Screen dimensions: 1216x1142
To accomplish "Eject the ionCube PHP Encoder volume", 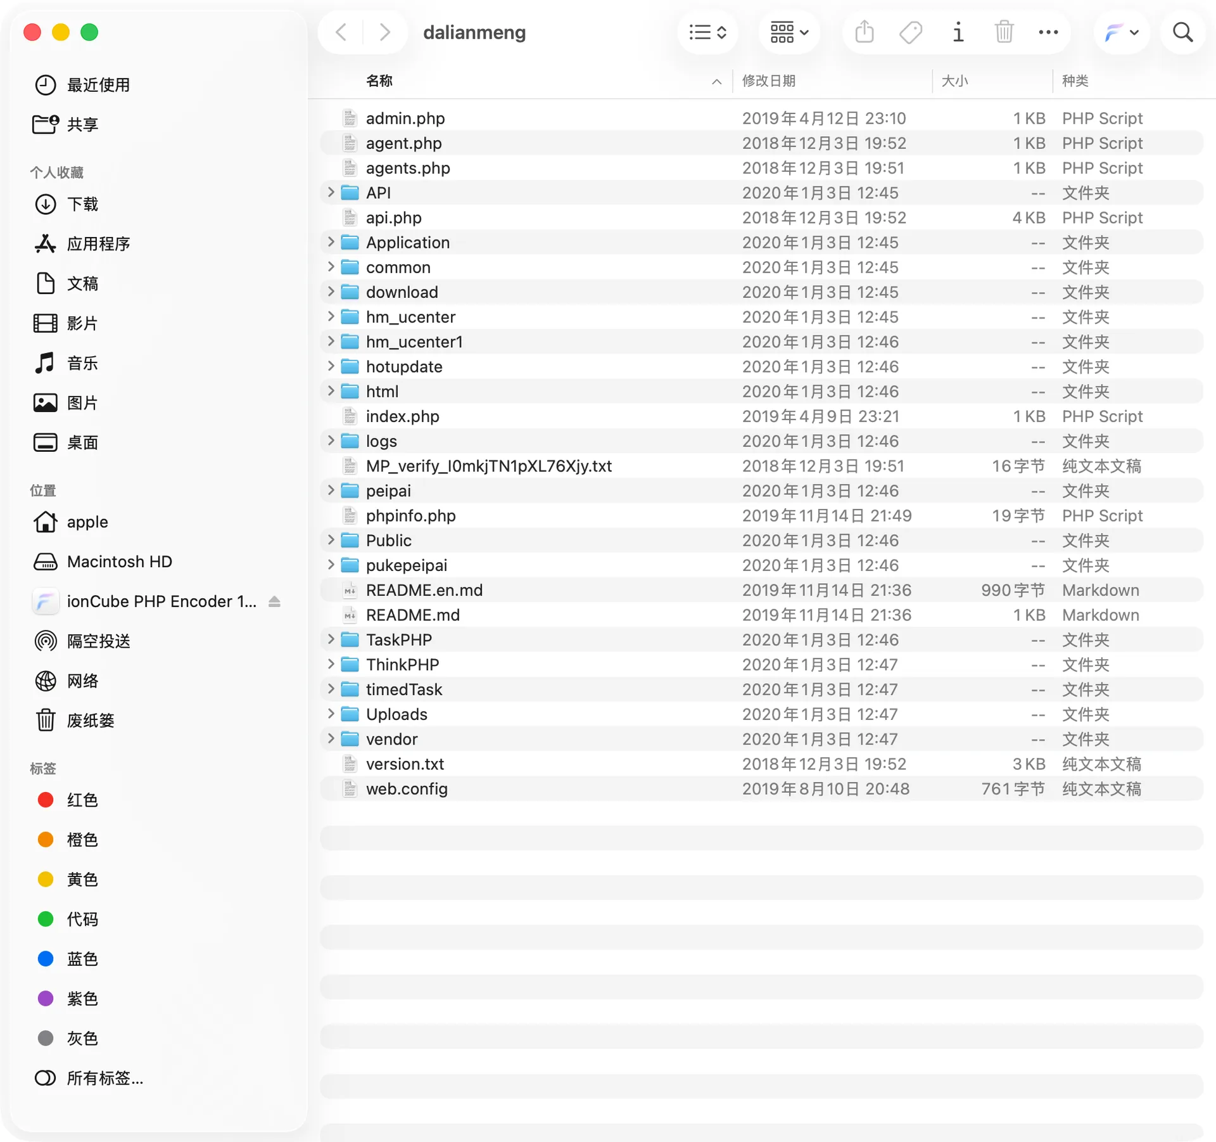I will coord(274,601).
